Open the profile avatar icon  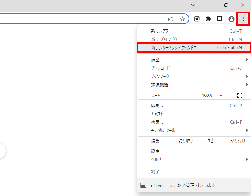point(231,19)
